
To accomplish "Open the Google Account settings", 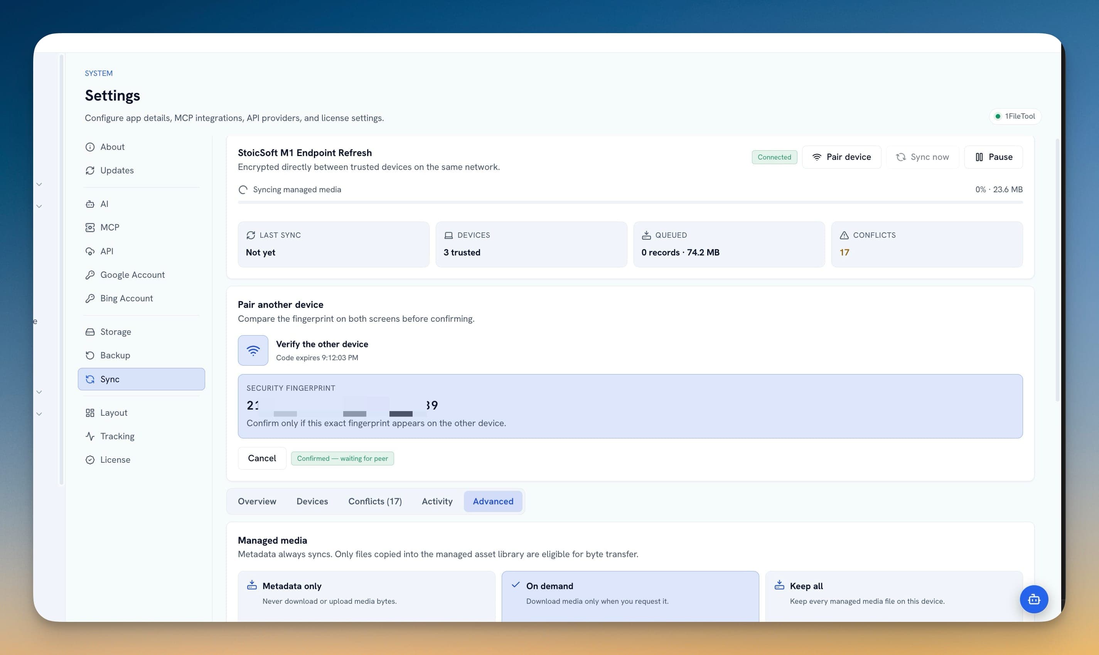I will 142,275.
